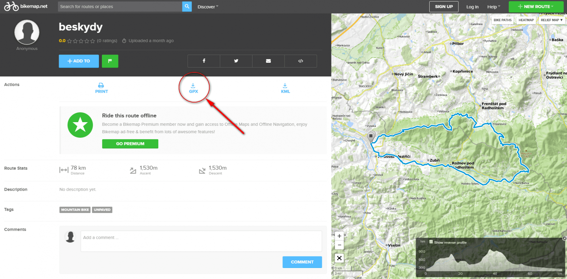Focus the route and places search field

(x=120, y=7)
